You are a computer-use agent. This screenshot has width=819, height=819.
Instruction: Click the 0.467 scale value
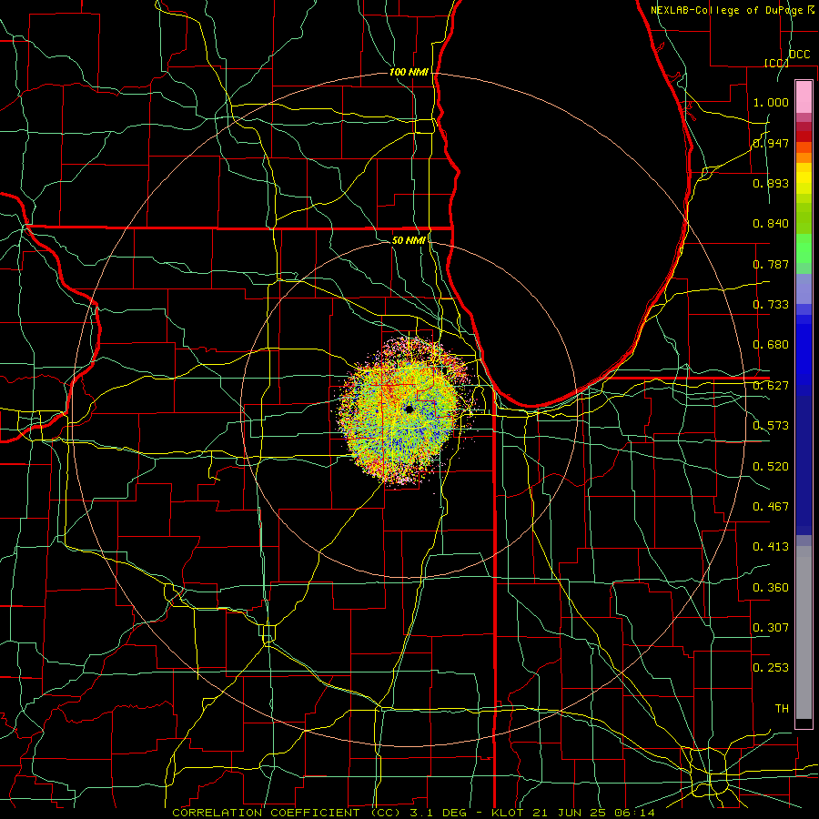[x=771, y=507]
